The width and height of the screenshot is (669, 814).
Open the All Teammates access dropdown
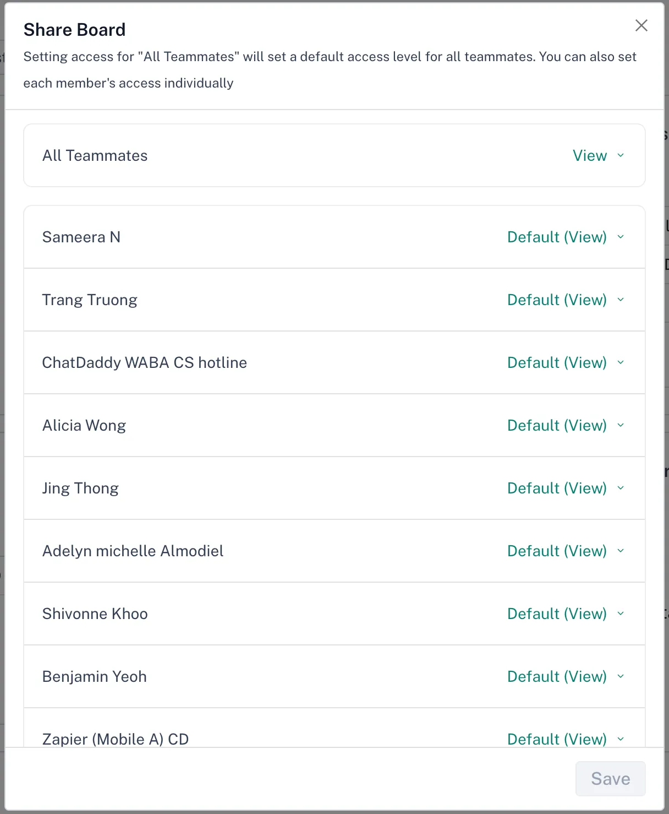coord(597,156)
